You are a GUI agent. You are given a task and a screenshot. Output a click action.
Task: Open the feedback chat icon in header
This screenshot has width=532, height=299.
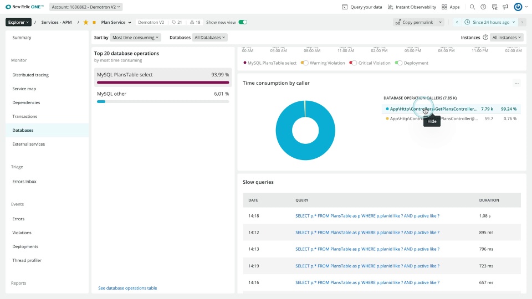[494, 7]
